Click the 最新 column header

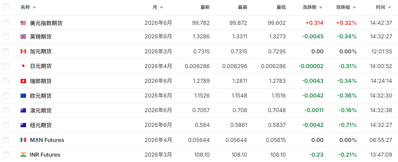205,7
